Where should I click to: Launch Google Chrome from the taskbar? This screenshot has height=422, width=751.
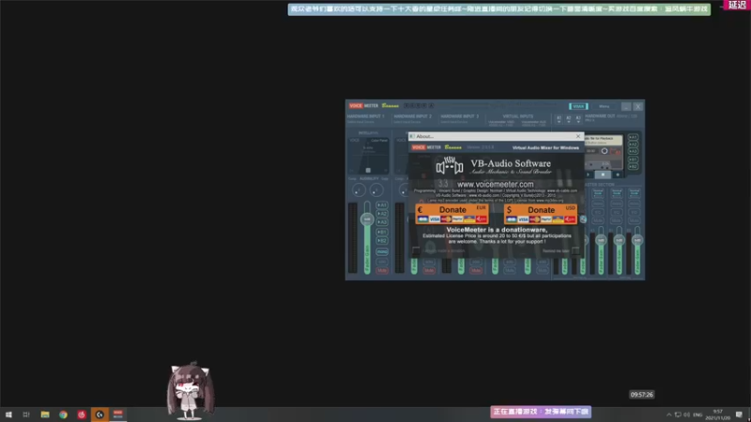click(63, 414)
